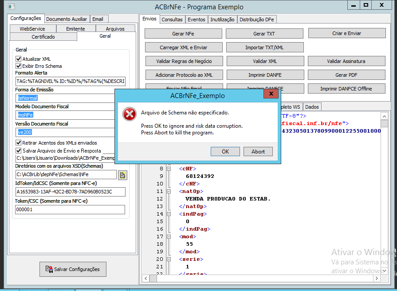The height and width of the screenshot is (291, 397).
Task: Select the Configurações tab
Action: (26, 19)
